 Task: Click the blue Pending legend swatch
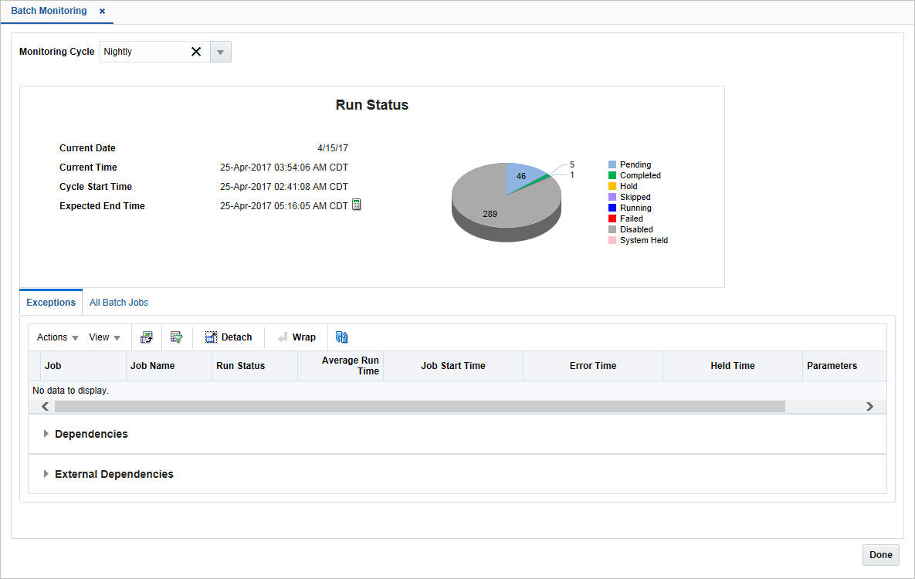point(612,164)
